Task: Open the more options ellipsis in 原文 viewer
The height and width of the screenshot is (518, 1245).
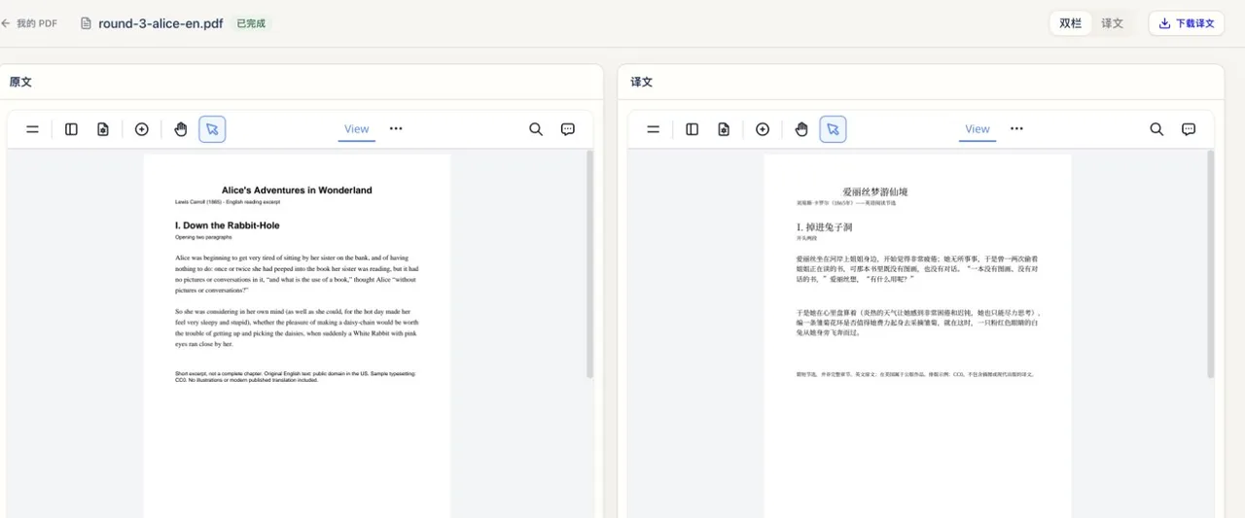Action: (x=396, y=128)
